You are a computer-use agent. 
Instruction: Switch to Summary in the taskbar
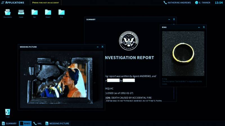pos(9,123)
